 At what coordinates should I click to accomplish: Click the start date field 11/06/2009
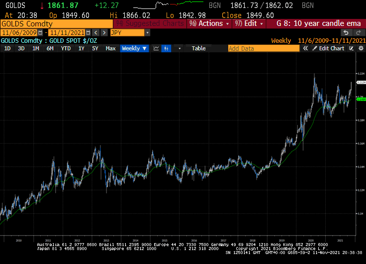click(x=19, y=32)
